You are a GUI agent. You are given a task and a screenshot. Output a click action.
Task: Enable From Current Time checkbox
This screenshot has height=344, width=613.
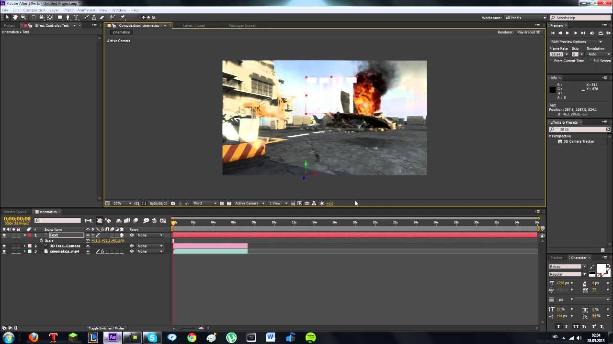tap(551, 61)
